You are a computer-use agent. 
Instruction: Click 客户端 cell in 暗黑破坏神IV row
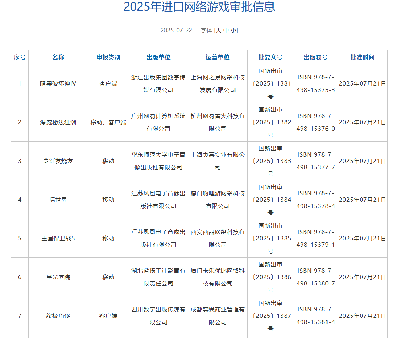point(108,84)
